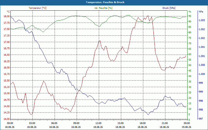
Task: Select the red 'Temperatur [°C]' legend label
Action: [x=37, y=8]
